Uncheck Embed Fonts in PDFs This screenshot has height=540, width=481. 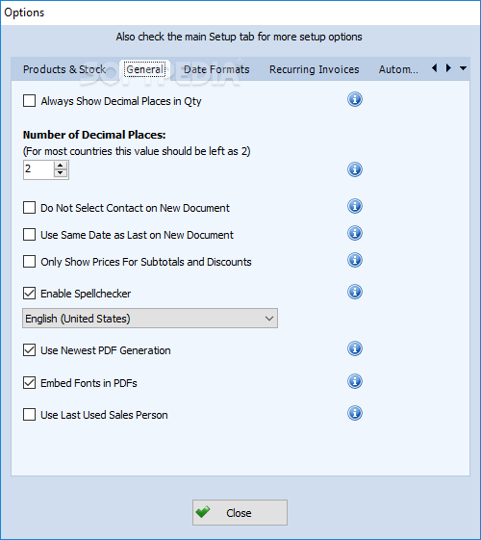[x=29, y=382]
